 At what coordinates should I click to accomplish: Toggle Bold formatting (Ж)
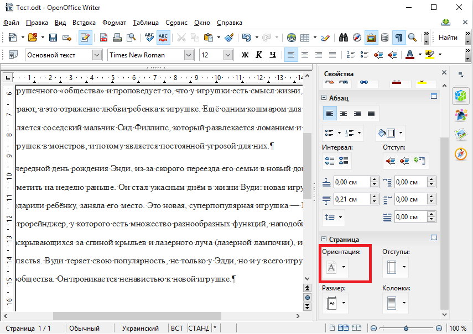click(245, 55)
